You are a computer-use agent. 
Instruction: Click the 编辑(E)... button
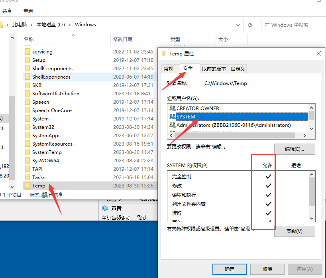click(295, 149)
